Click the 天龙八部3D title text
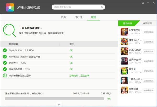Viewport: 157px width, 107px height. 135,50
